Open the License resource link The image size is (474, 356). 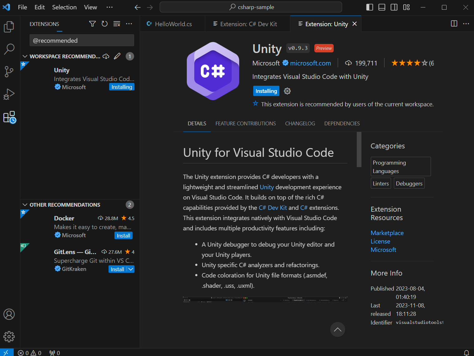click(x=380, y=241)
